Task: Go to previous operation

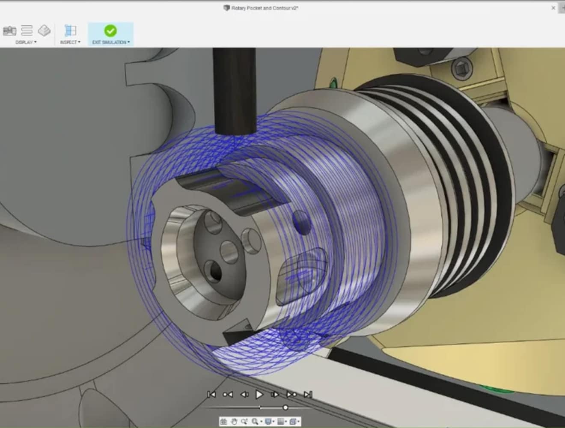Action: tap(228, 394)
